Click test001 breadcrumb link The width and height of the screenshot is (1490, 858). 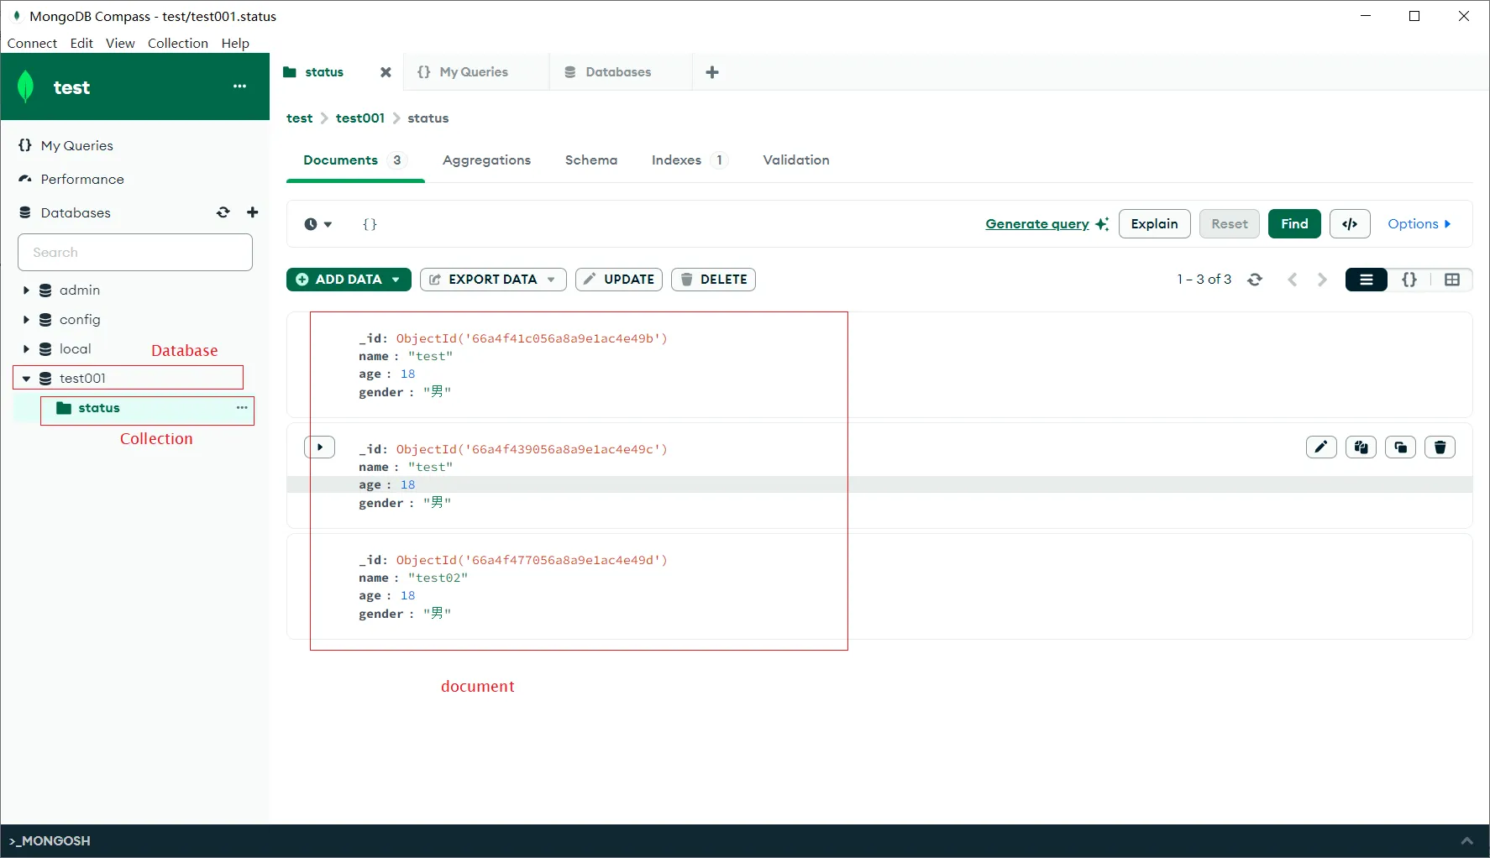pyautogui.click(x=359, y=118)
